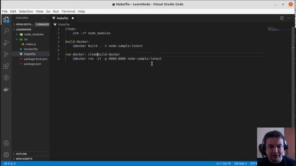296x166 pixels.
Task: Select the Makefile editor tab
Action: coord(63,18)
